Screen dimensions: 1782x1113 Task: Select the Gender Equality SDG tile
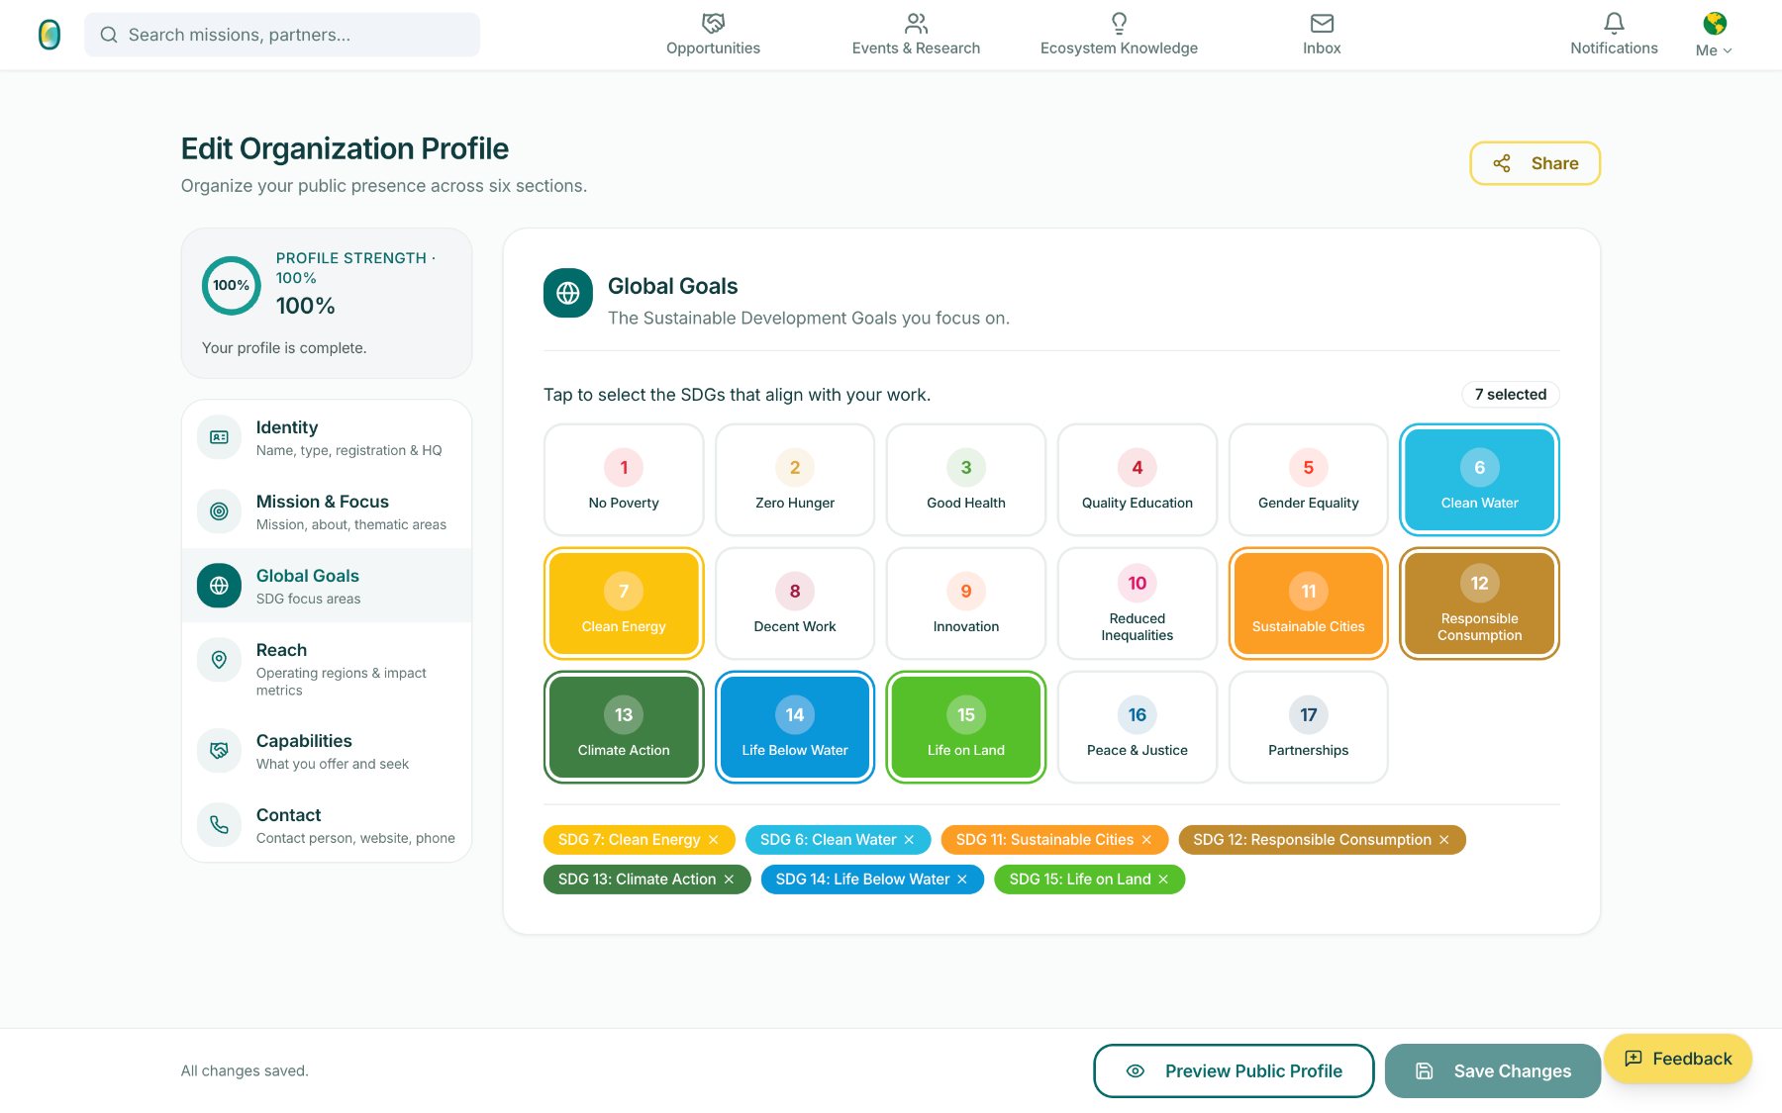pyautogui.click(x=1309, y=480)
